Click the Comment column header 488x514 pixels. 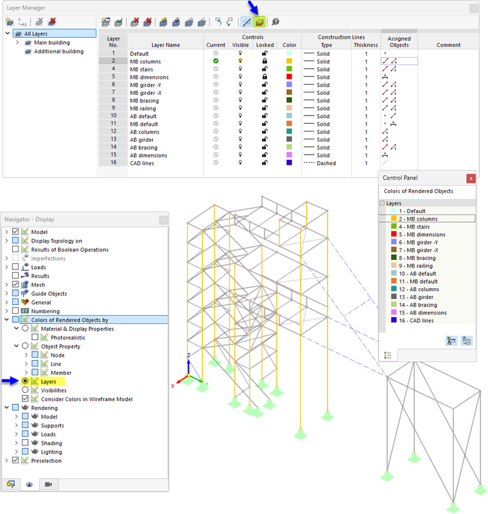coord(448,45)
